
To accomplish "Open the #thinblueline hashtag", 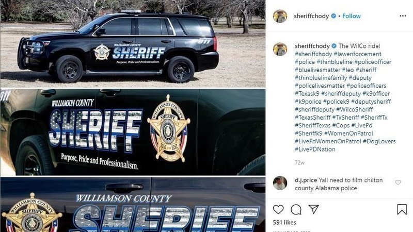I will point(335,62).
